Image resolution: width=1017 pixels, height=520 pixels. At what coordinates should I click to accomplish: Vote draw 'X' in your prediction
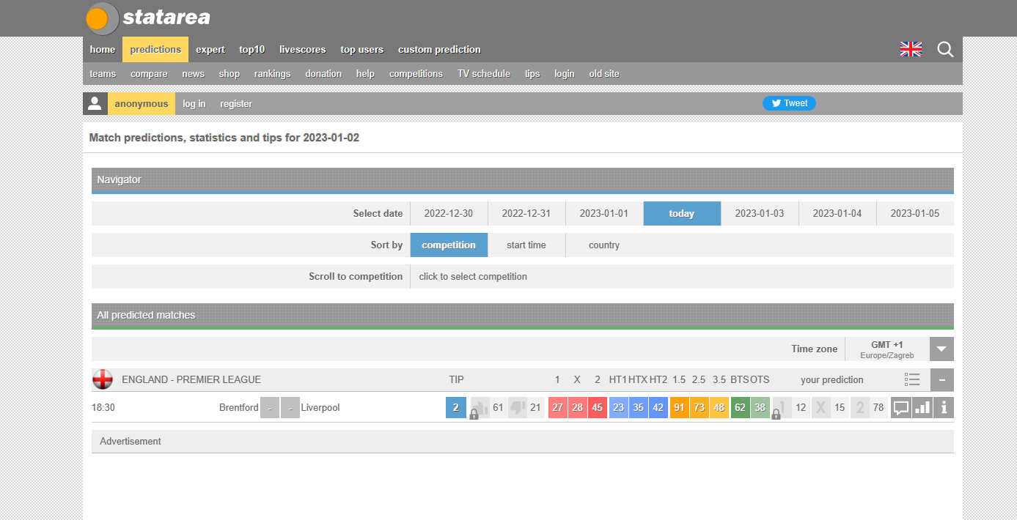[x=821, y=407]
